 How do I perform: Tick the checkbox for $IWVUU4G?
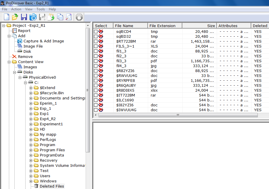click(x=96, y=110)
